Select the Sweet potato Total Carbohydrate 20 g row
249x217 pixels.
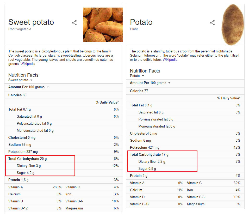point(64,159)
